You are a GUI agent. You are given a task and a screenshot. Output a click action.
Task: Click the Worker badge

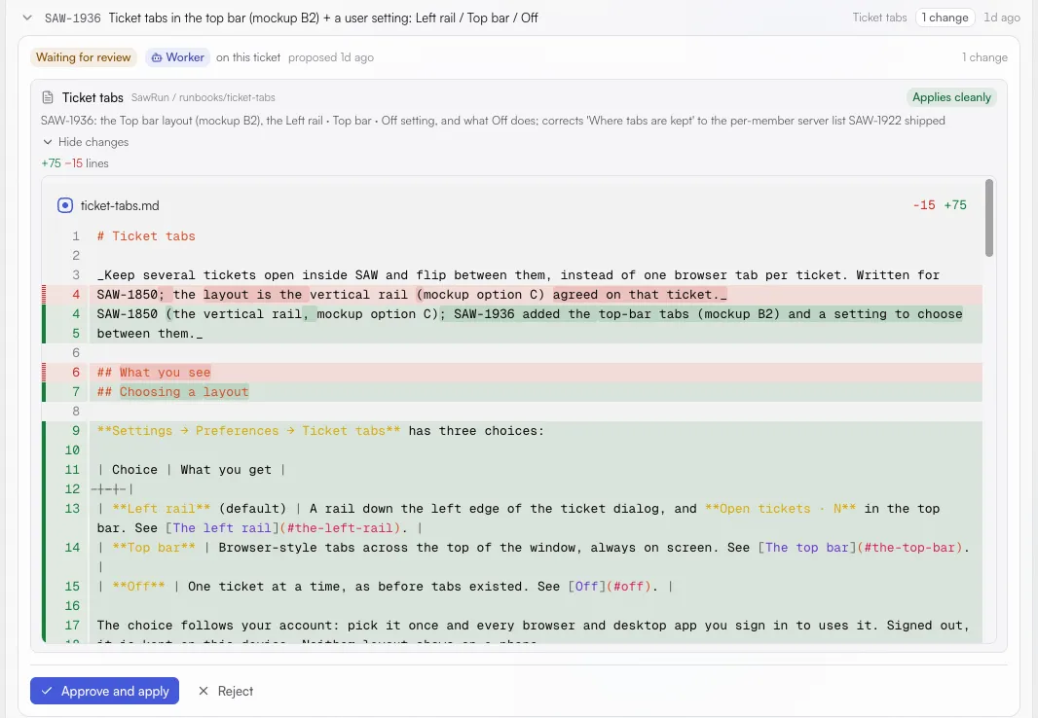pyautogui.click(x=178, y=57)
